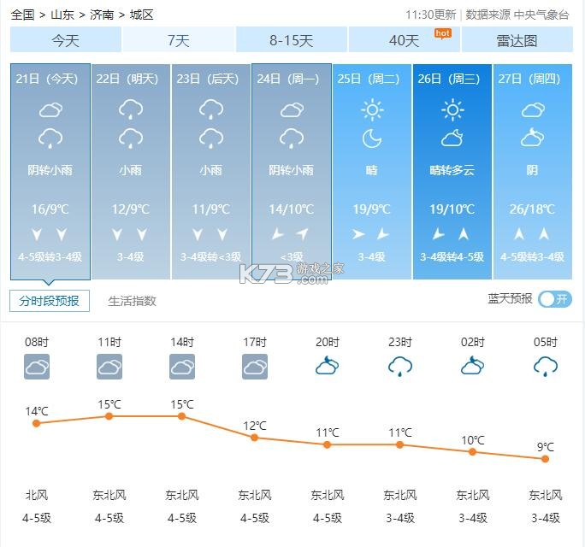Click the 24日 night rain icon

tap(292, 138)
